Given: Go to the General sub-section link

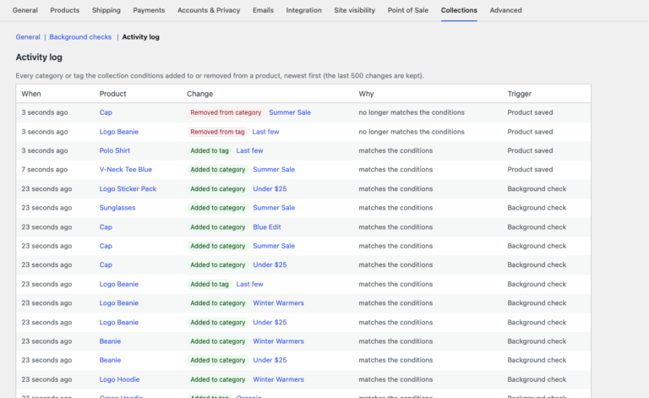Looking at the screenshot, I should 28,37.
